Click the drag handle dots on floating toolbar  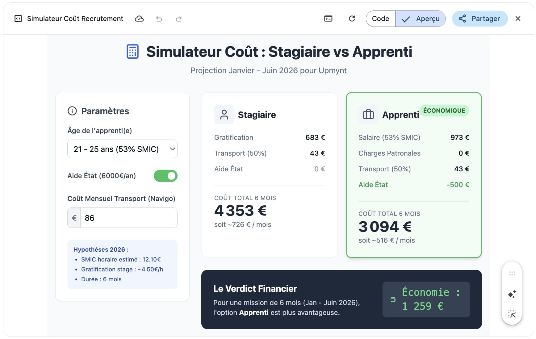512,273
